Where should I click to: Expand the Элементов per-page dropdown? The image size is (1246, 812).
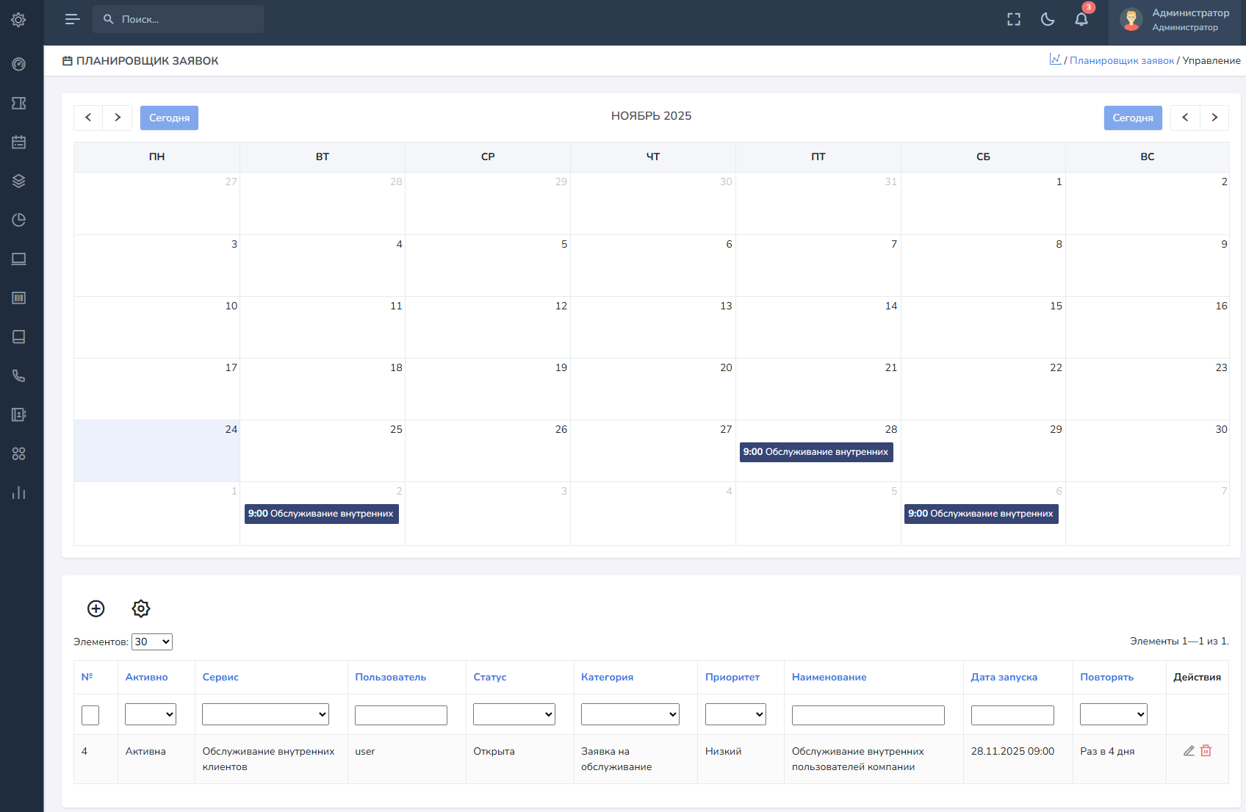click(152, 642)
